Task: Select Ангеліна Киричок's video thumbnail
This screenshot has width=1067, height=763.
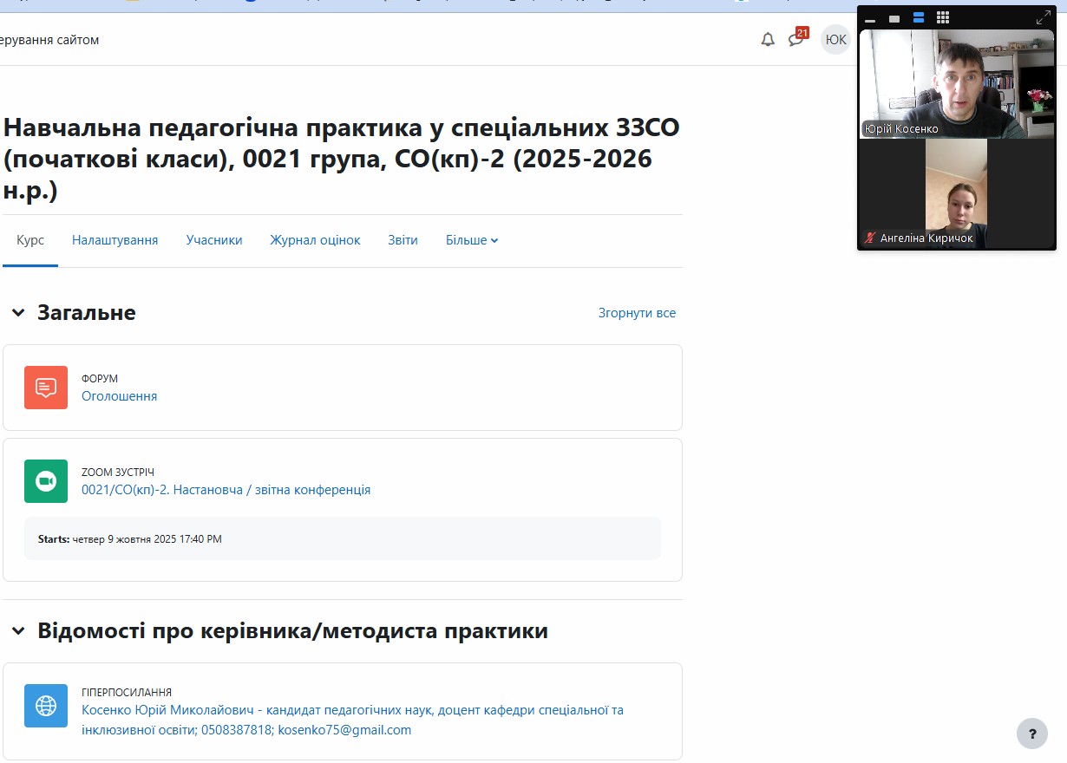Action: [956, 195]
